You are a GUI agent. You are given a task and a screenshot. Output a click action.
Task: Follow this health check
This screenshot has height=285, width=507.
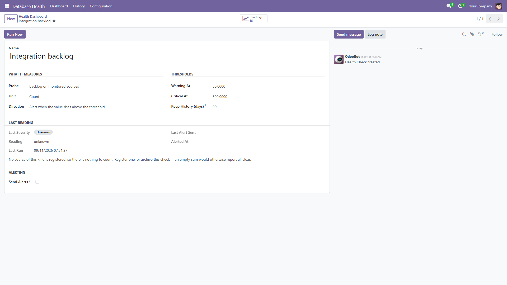[x=497, y=34]
